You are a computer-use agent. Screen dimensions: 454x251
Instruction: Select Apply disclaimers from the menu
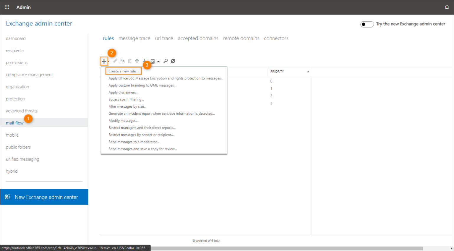123,92
